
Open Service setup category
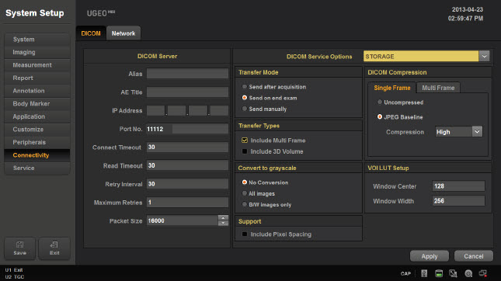point(37,168)
